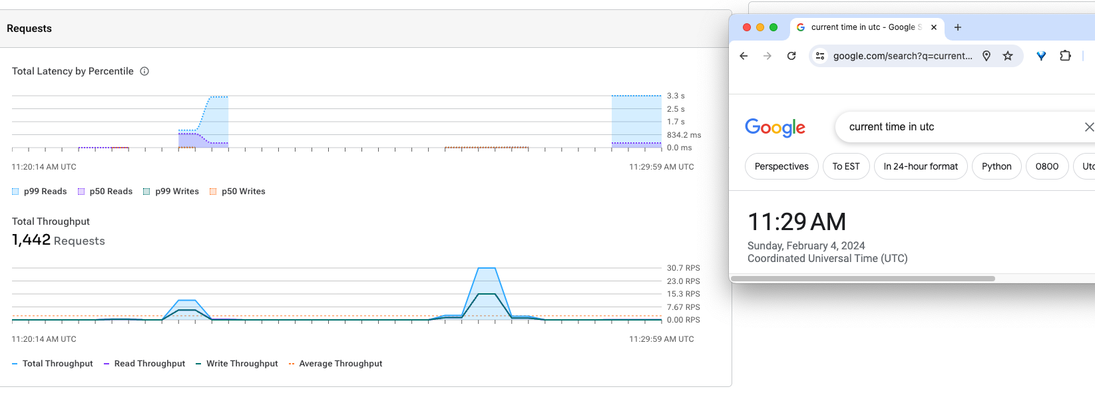Open a new Chrome tab
The width and height of the screenshot is (1095, 401).
tap(958, 27)
